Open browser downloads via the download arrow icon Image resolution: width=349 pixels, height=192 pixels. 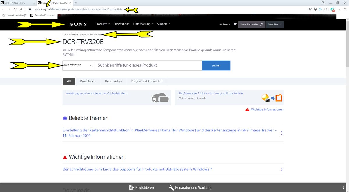pos(339,9)
